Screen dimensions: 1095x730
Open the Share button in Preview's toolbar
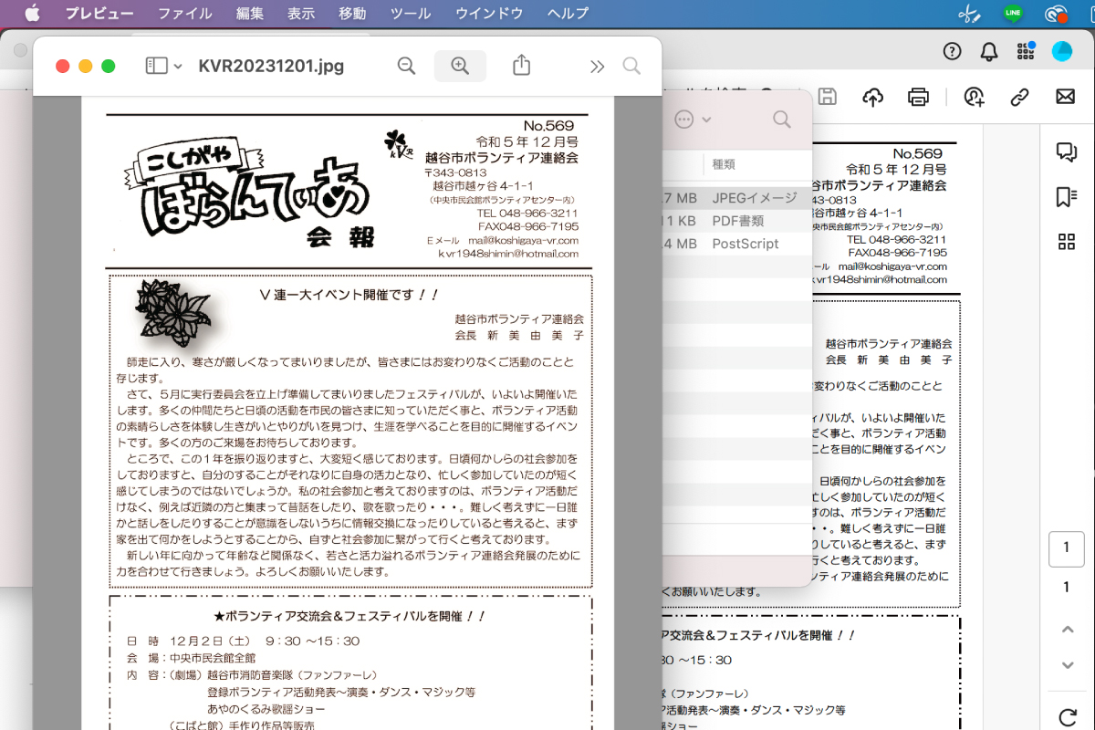(x=521, y=65)
